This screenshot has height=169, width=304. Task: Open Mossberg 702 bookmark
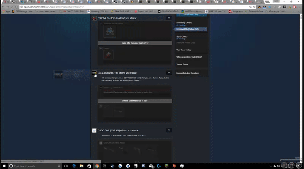(x=98, y=11)
